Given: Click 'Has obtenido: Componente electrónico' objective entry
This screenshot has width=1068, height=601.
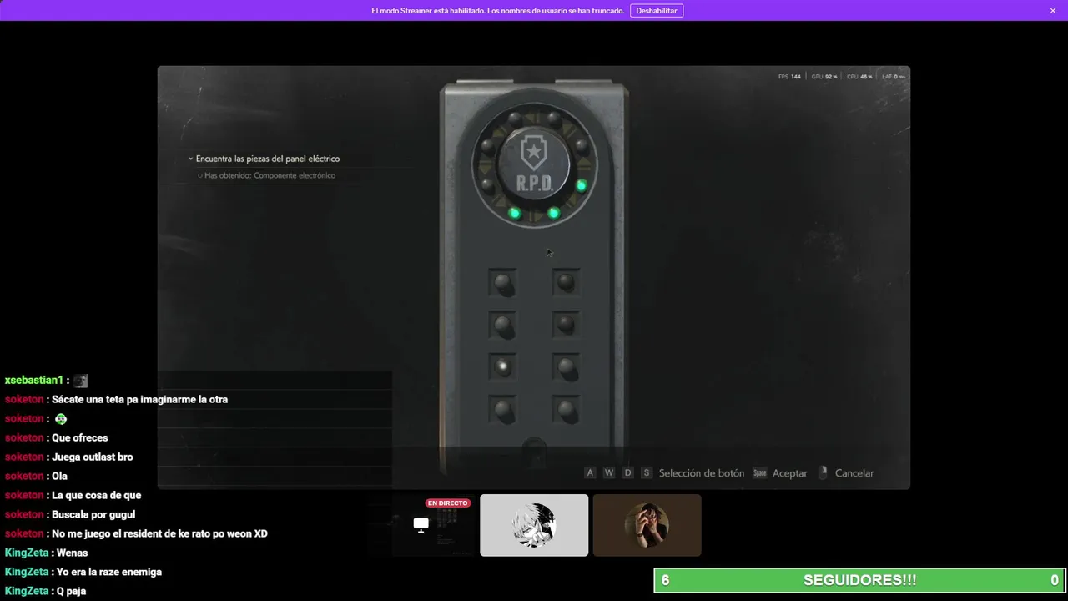Looking at the screenshot, I should [270, 175].
